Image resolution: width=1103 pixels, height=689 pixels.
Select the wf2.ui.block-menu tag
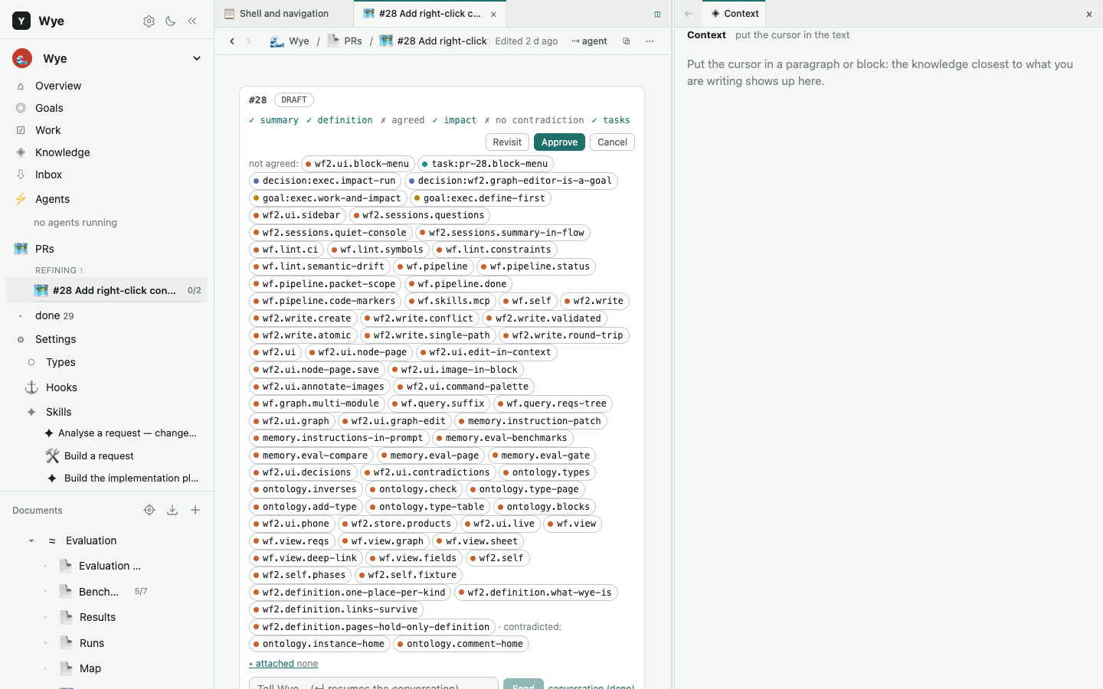click(x=358, y=164)
